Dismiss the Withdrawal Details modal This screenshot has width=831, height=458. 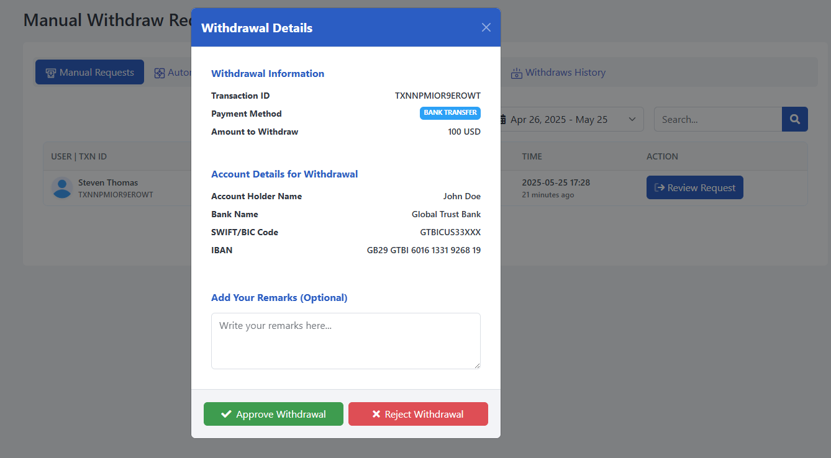click(486, 27)
